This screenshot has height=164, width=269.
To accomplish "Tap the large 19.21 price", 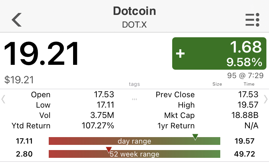I will point(41,53).
